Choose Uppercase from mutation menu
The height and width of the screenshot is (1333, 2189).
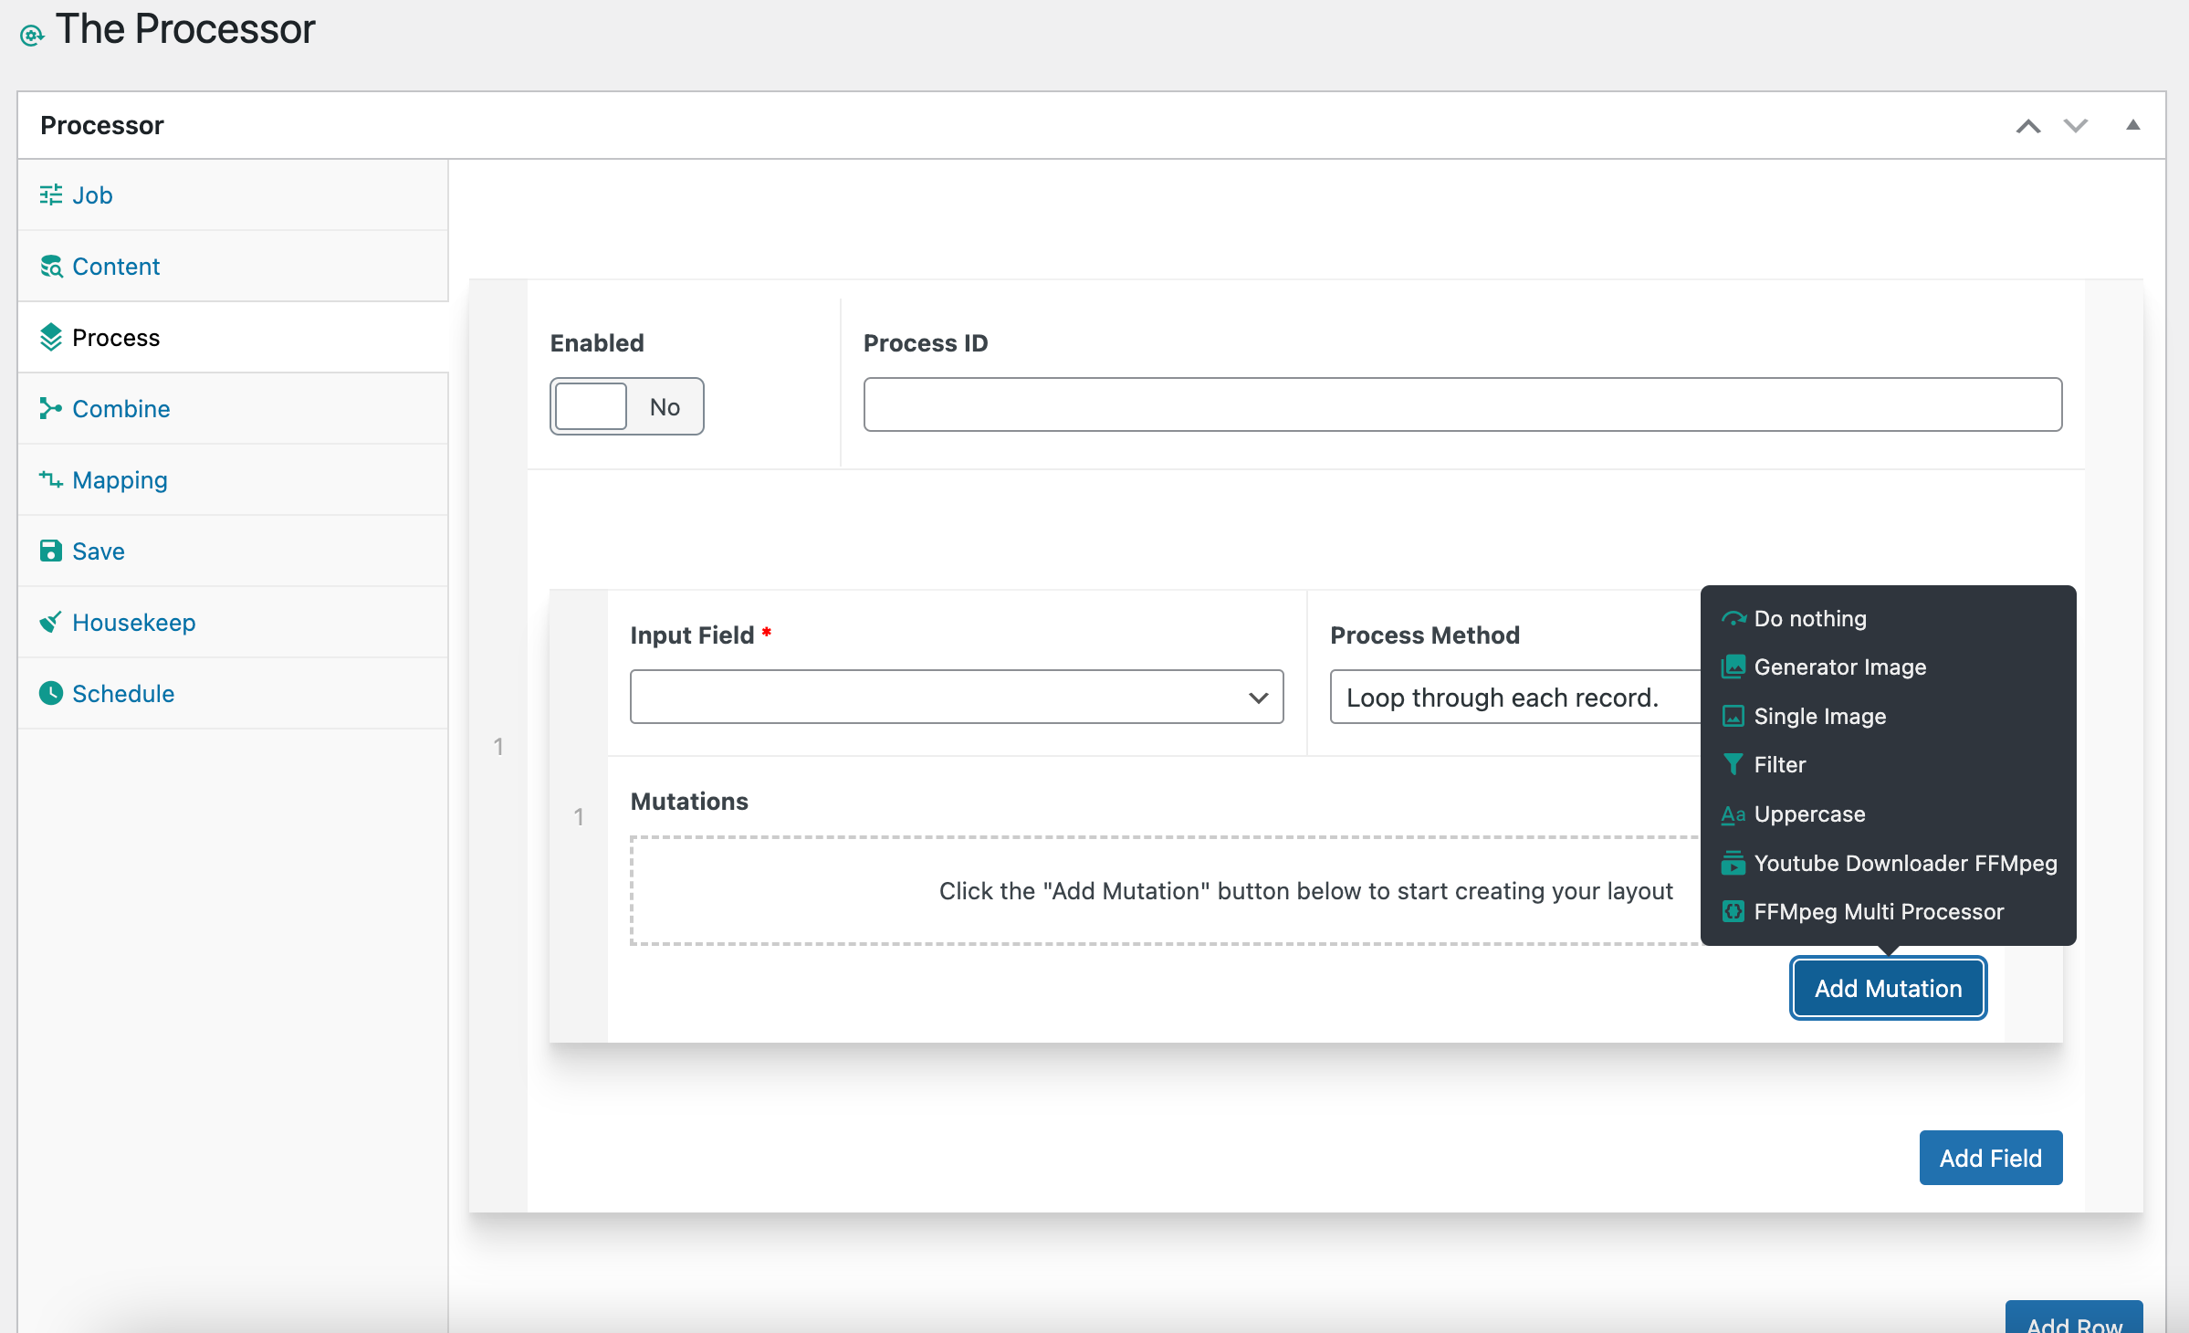click(1808, 813)
